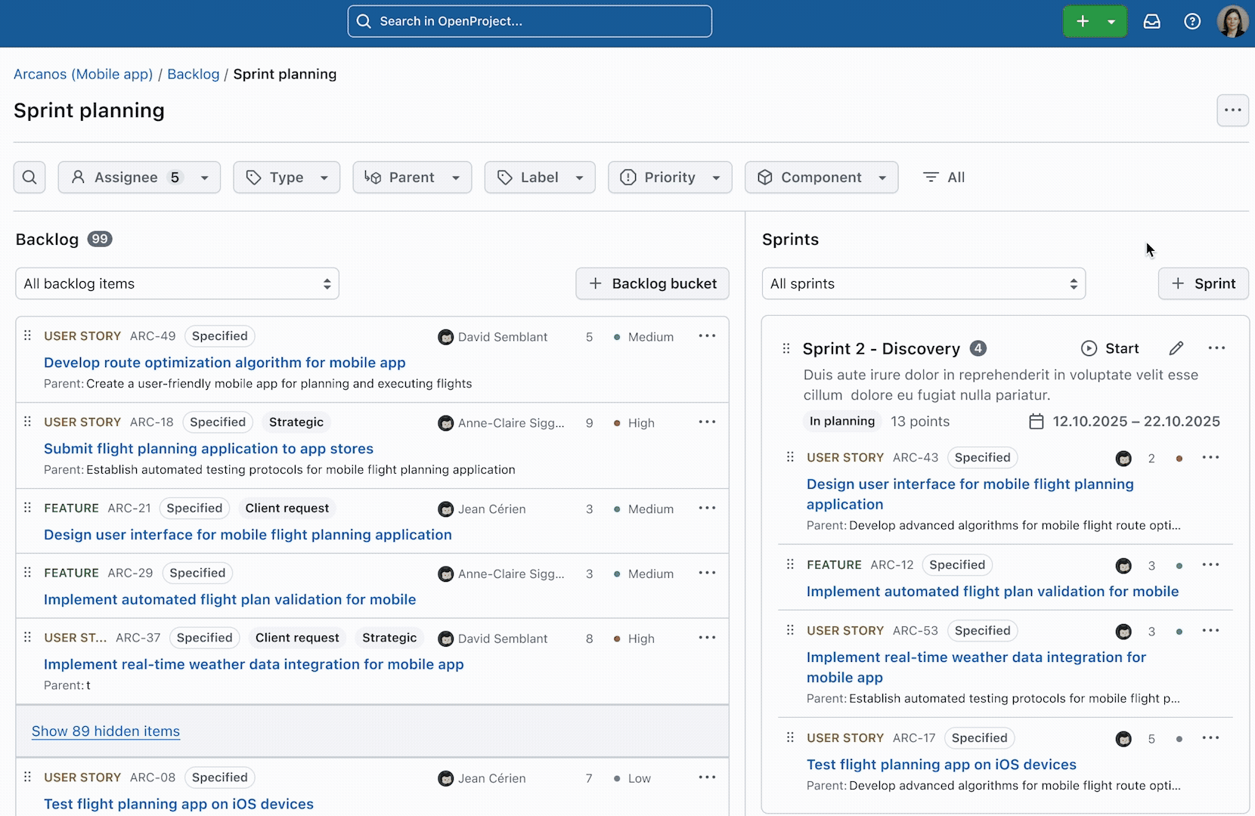Open the magnifier filter icon beside Assignee

coord(29,177)
